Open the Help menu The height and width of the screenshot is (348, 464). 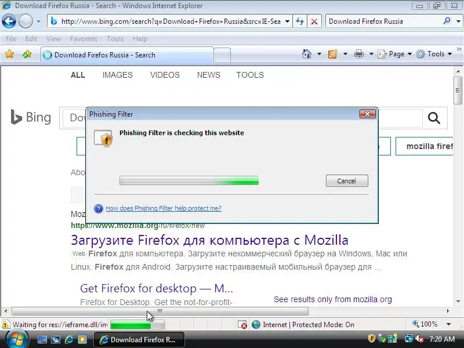[140, 39]
